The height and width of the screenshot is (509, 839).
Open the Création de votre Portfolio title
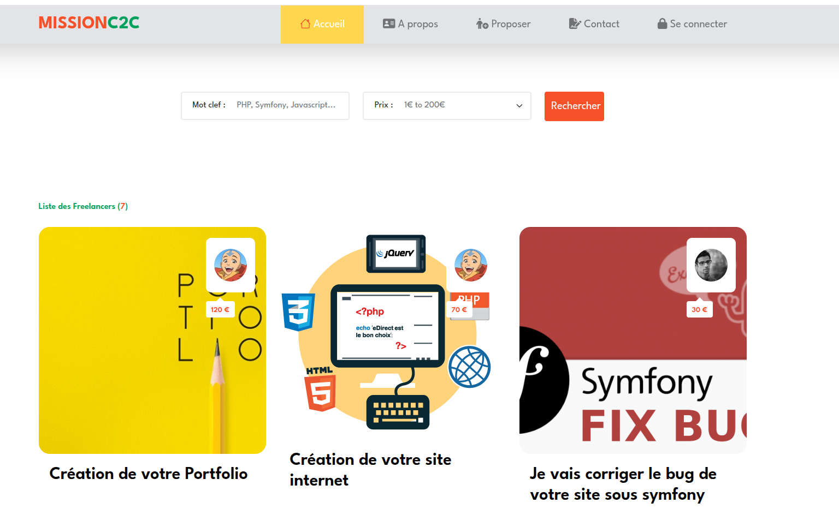coord(149,474)
